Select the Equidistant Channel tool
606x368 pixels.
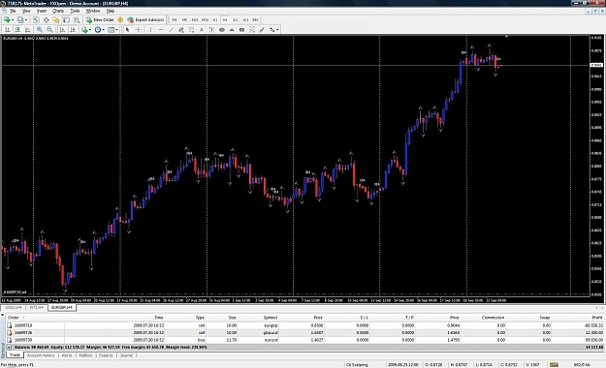(x=181, y=30)
